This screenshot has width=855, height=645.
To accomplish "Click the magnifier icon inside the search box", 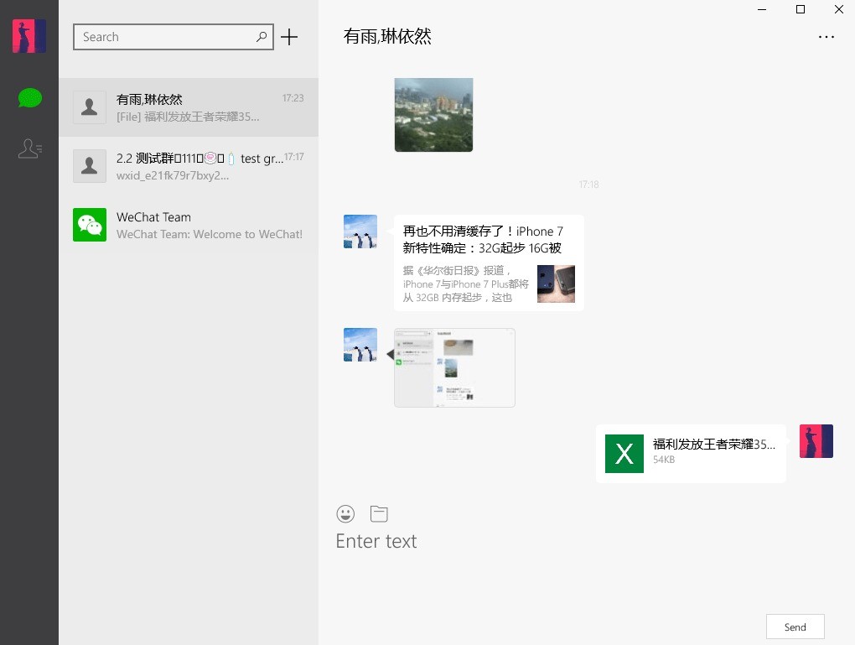I will pyautogui.click(x=262, y=37).
